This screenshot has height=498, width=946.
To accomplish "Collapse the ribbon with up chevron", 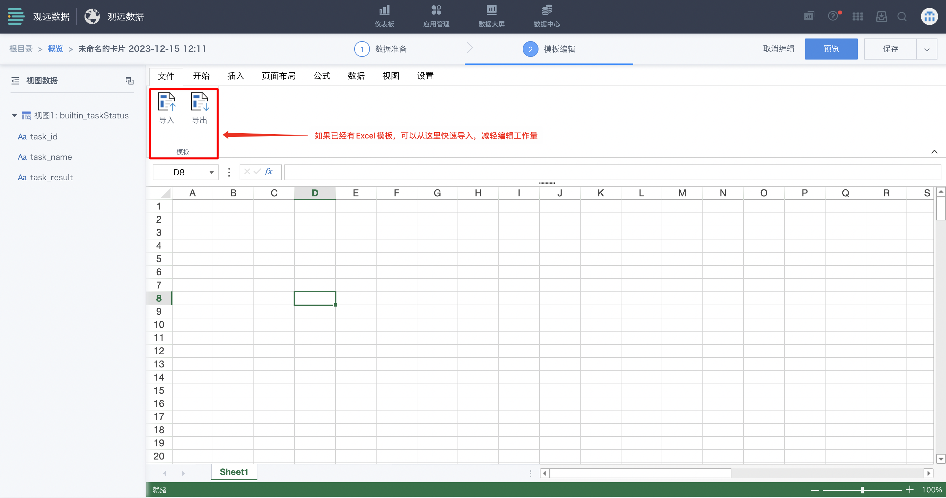I will pos(934,152).
